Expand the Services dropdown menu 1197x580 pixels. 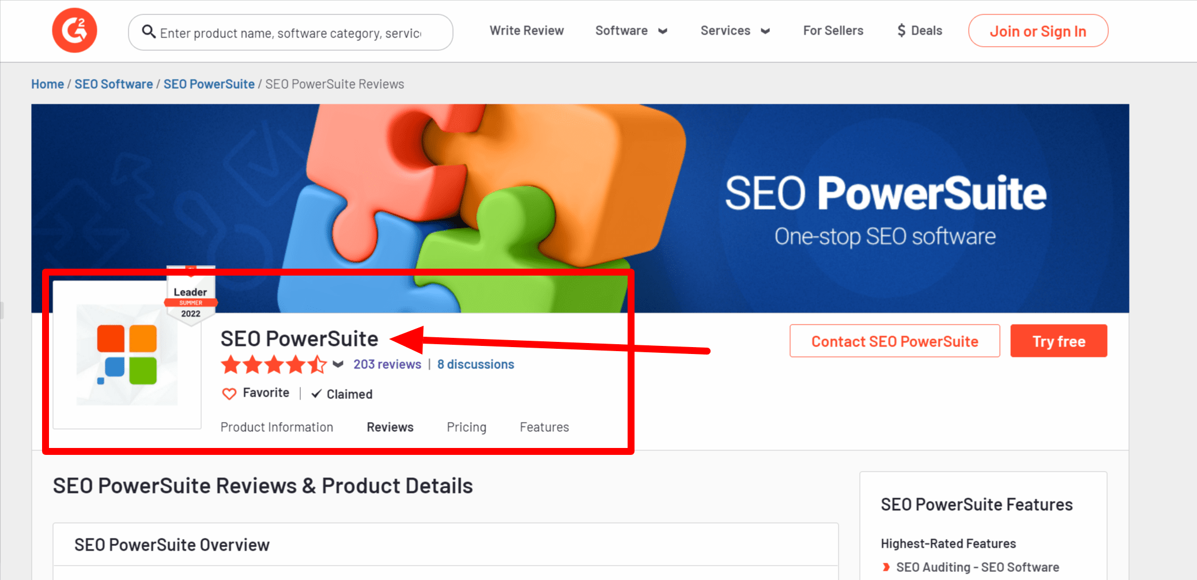point(735,31)
